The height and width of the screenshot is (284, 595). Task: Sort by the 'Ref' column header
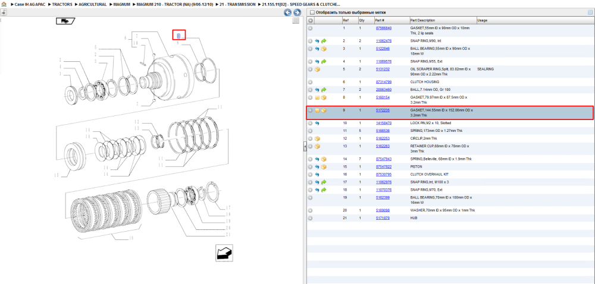(x=349, y=20)
